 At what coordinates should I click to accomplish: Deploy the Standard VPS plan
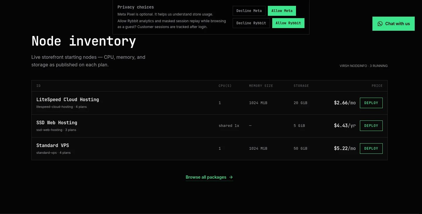[371, 149]
